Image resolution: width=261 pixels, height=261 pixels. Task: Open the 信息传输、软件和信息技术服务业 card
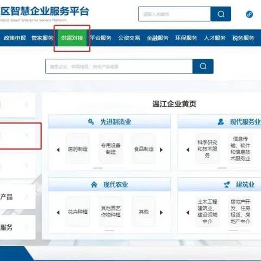point(240,149)
